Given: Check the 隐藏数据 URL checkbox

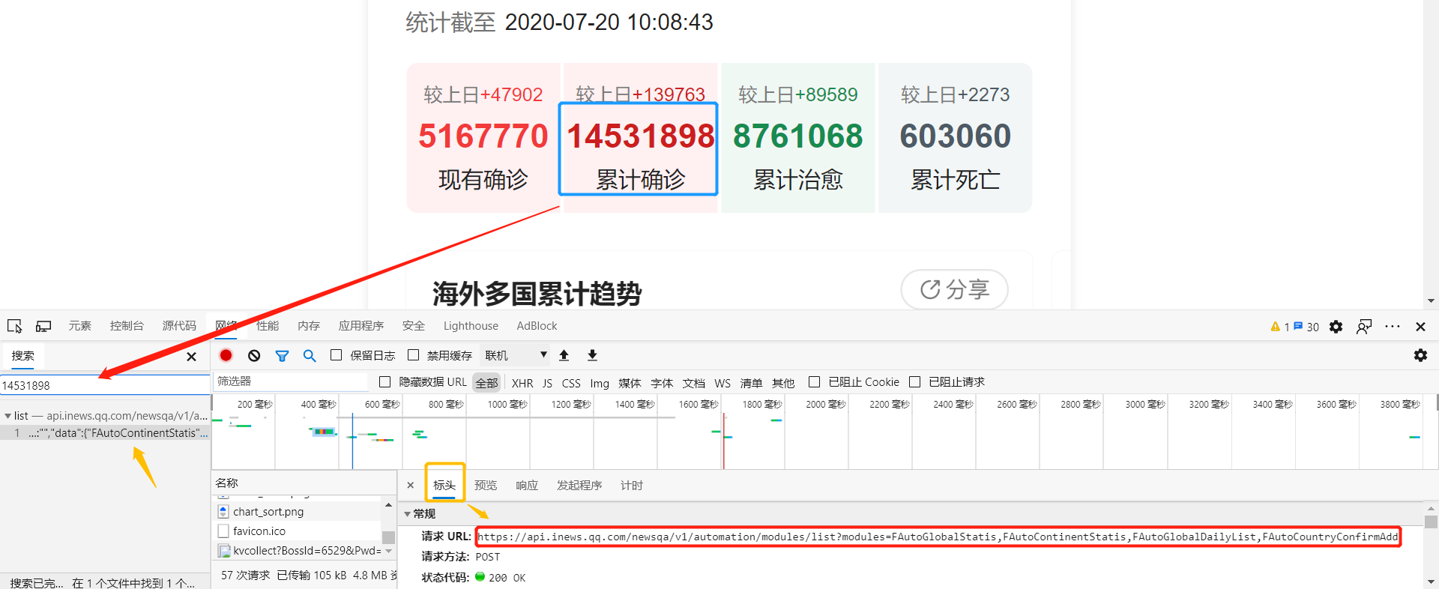Looking at the screenshot, I should click(385, 382).
